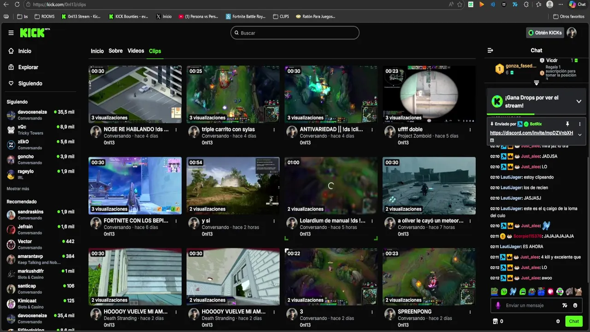Open the emoji picker smiley icon
590x332 pixels.
click(575, 305)
